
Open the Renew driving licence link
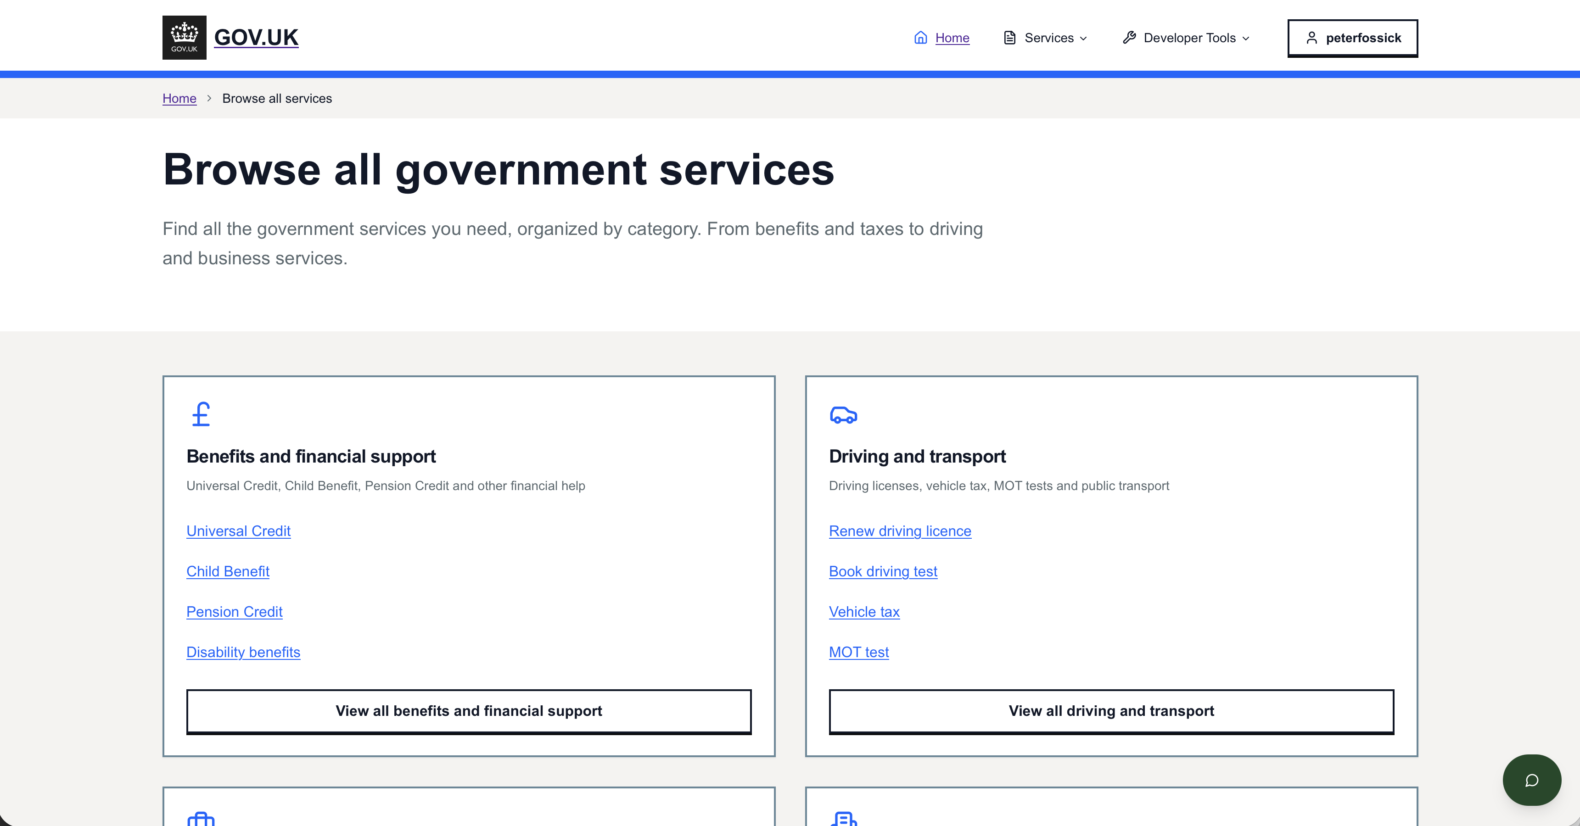900,531
